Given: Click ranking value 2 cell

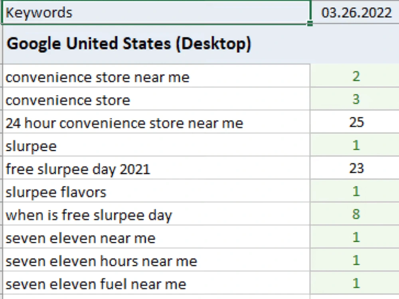Looking at the screenshot, I should [355, 76].
